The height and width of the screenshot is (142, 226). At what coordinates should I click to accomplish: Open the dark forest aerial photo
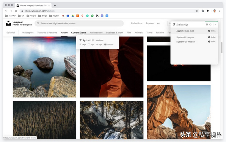click(x=44, y=120)
